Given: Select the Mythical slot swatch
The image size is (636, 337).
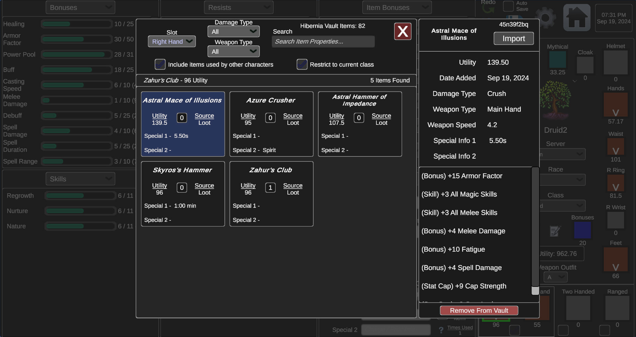Looking at the screenshot, I should (557, 60).
